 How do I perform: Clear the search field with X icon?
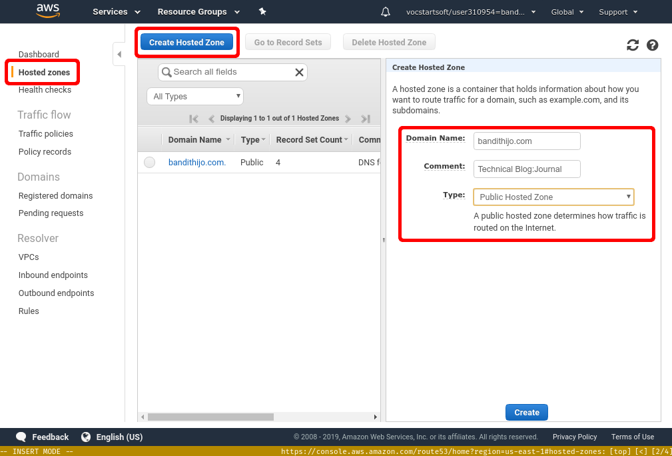[299, 72]
